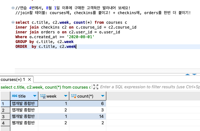200x131 pixels.
Task: Select row number 4 header
Action: click(5, 123)
